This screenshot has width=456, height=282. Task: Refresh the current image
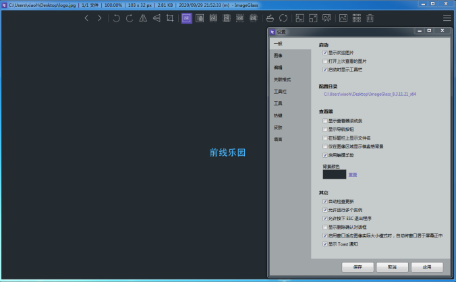coord(283,18)
